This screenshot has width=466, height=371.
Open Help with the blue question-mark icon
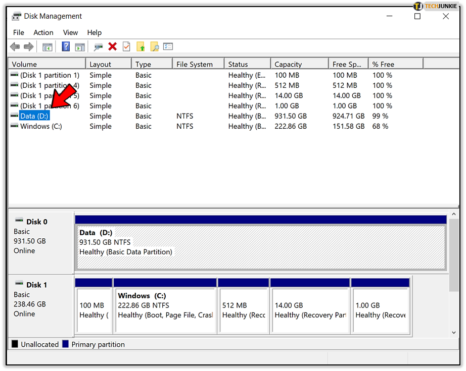[66, 46]
